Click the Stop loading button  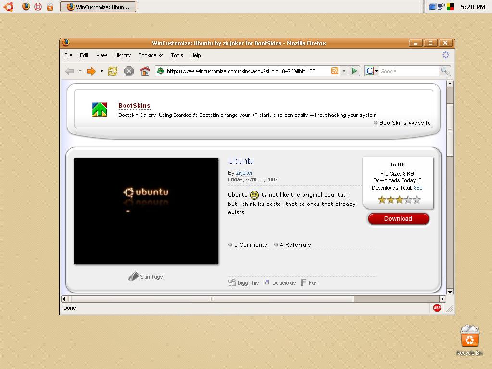tap(128, 71)
